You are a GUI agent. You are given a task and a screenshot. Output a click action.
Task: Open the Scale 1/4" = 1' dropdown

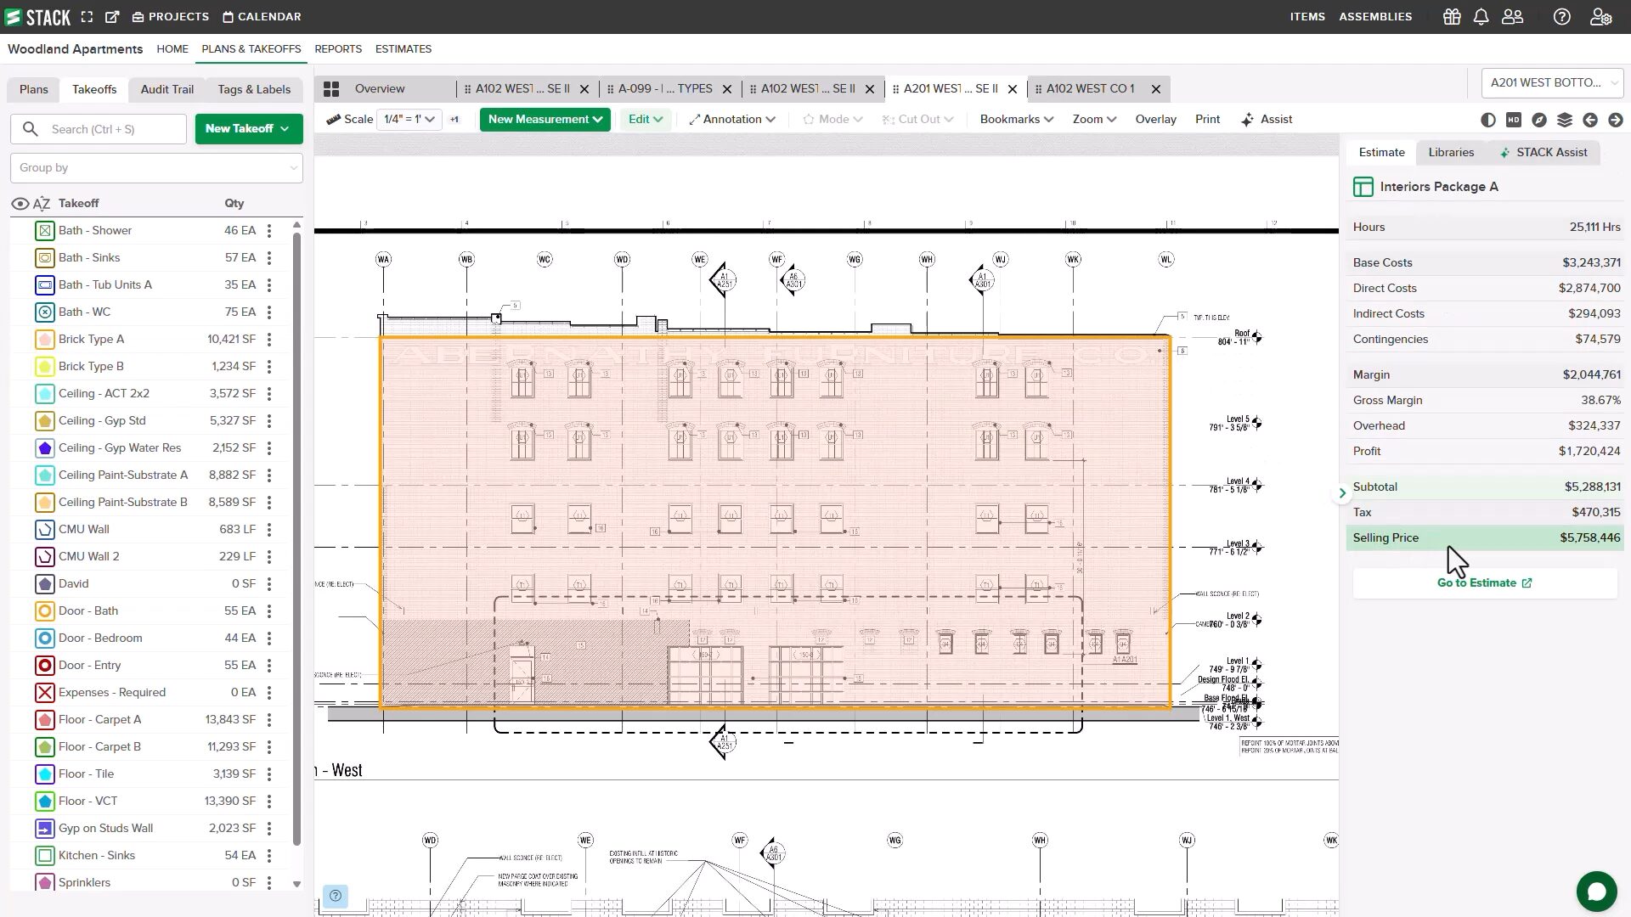click(409, 120)
